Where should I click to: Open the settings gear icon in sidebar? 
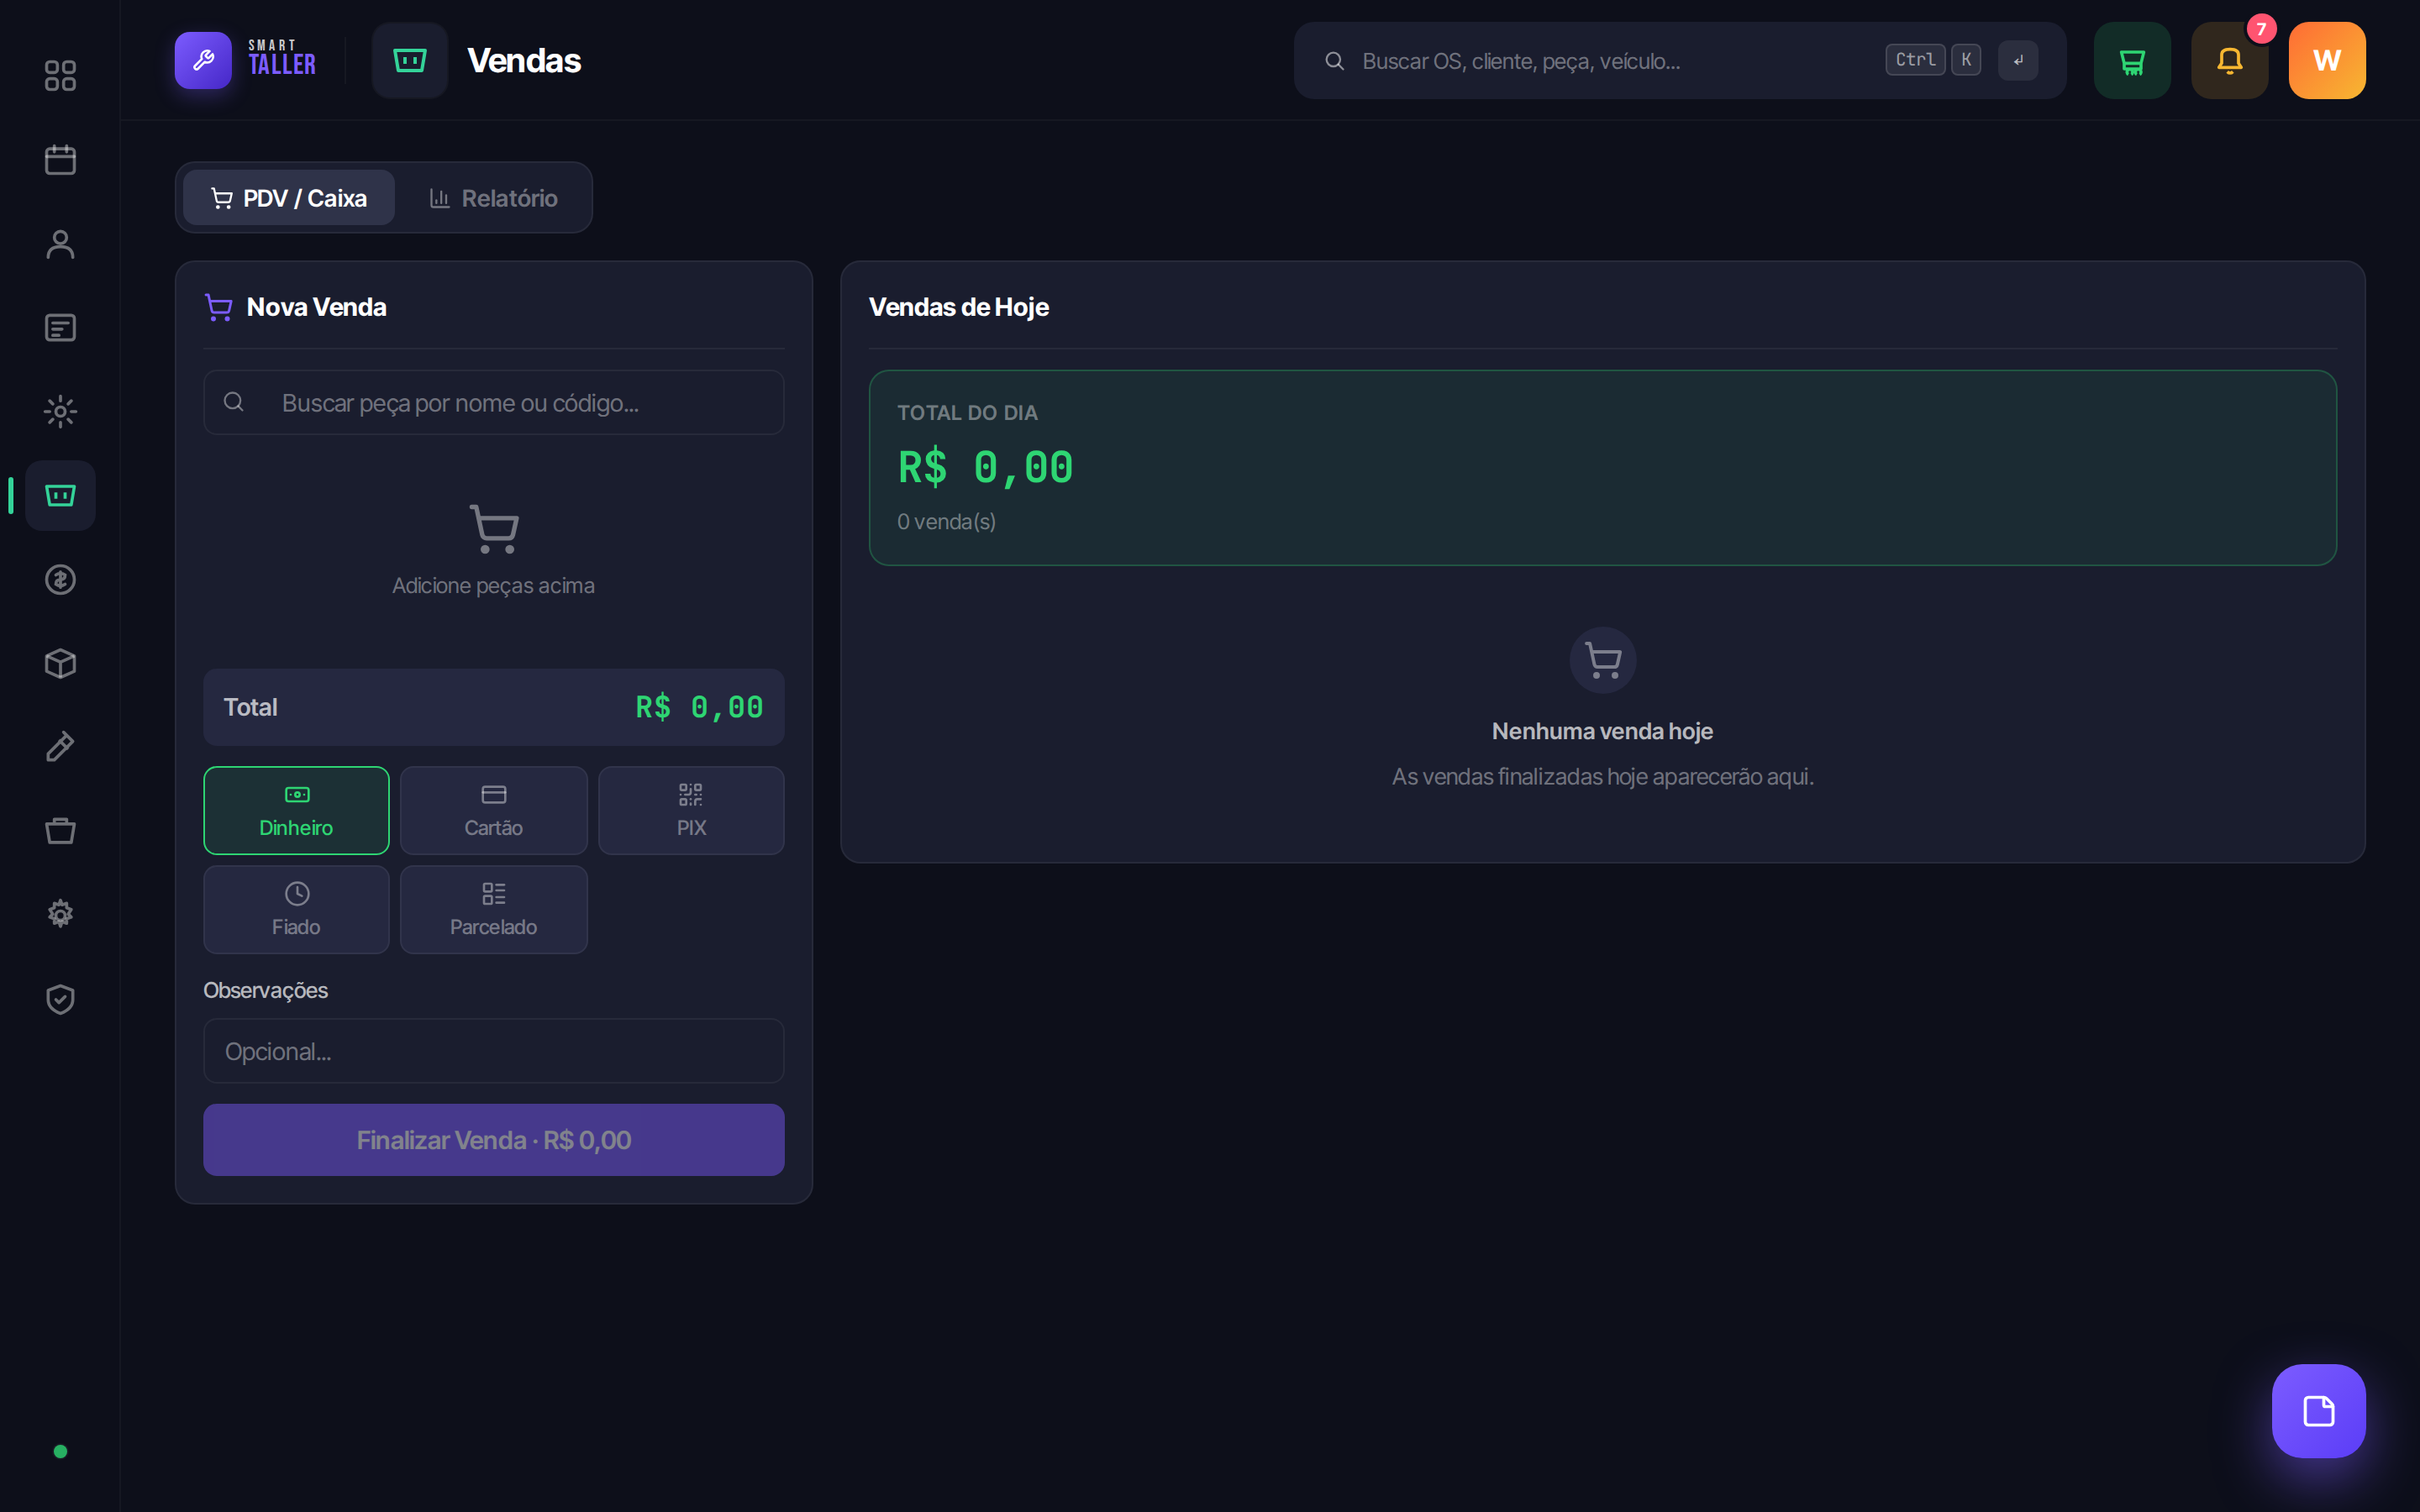click(60, 914)
